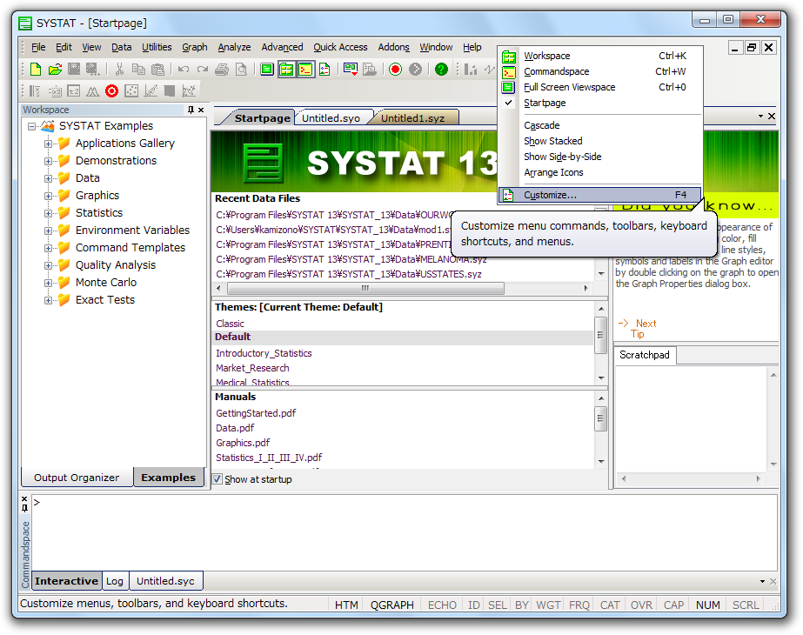This screenshot has width=803, height=635.
Task: Click the grey Play toolbar icon
Action: pyautogui.click(x=415, y=69)
